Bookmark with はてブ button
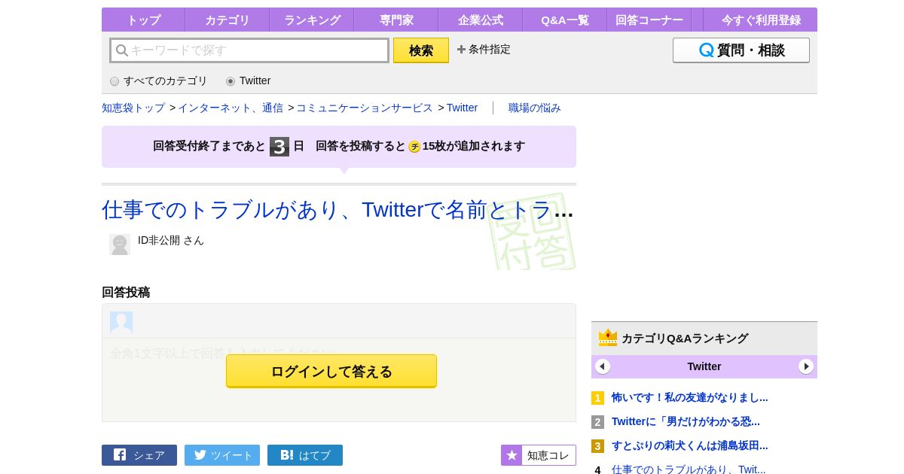The image size is (904, 474). click(305, 455)
